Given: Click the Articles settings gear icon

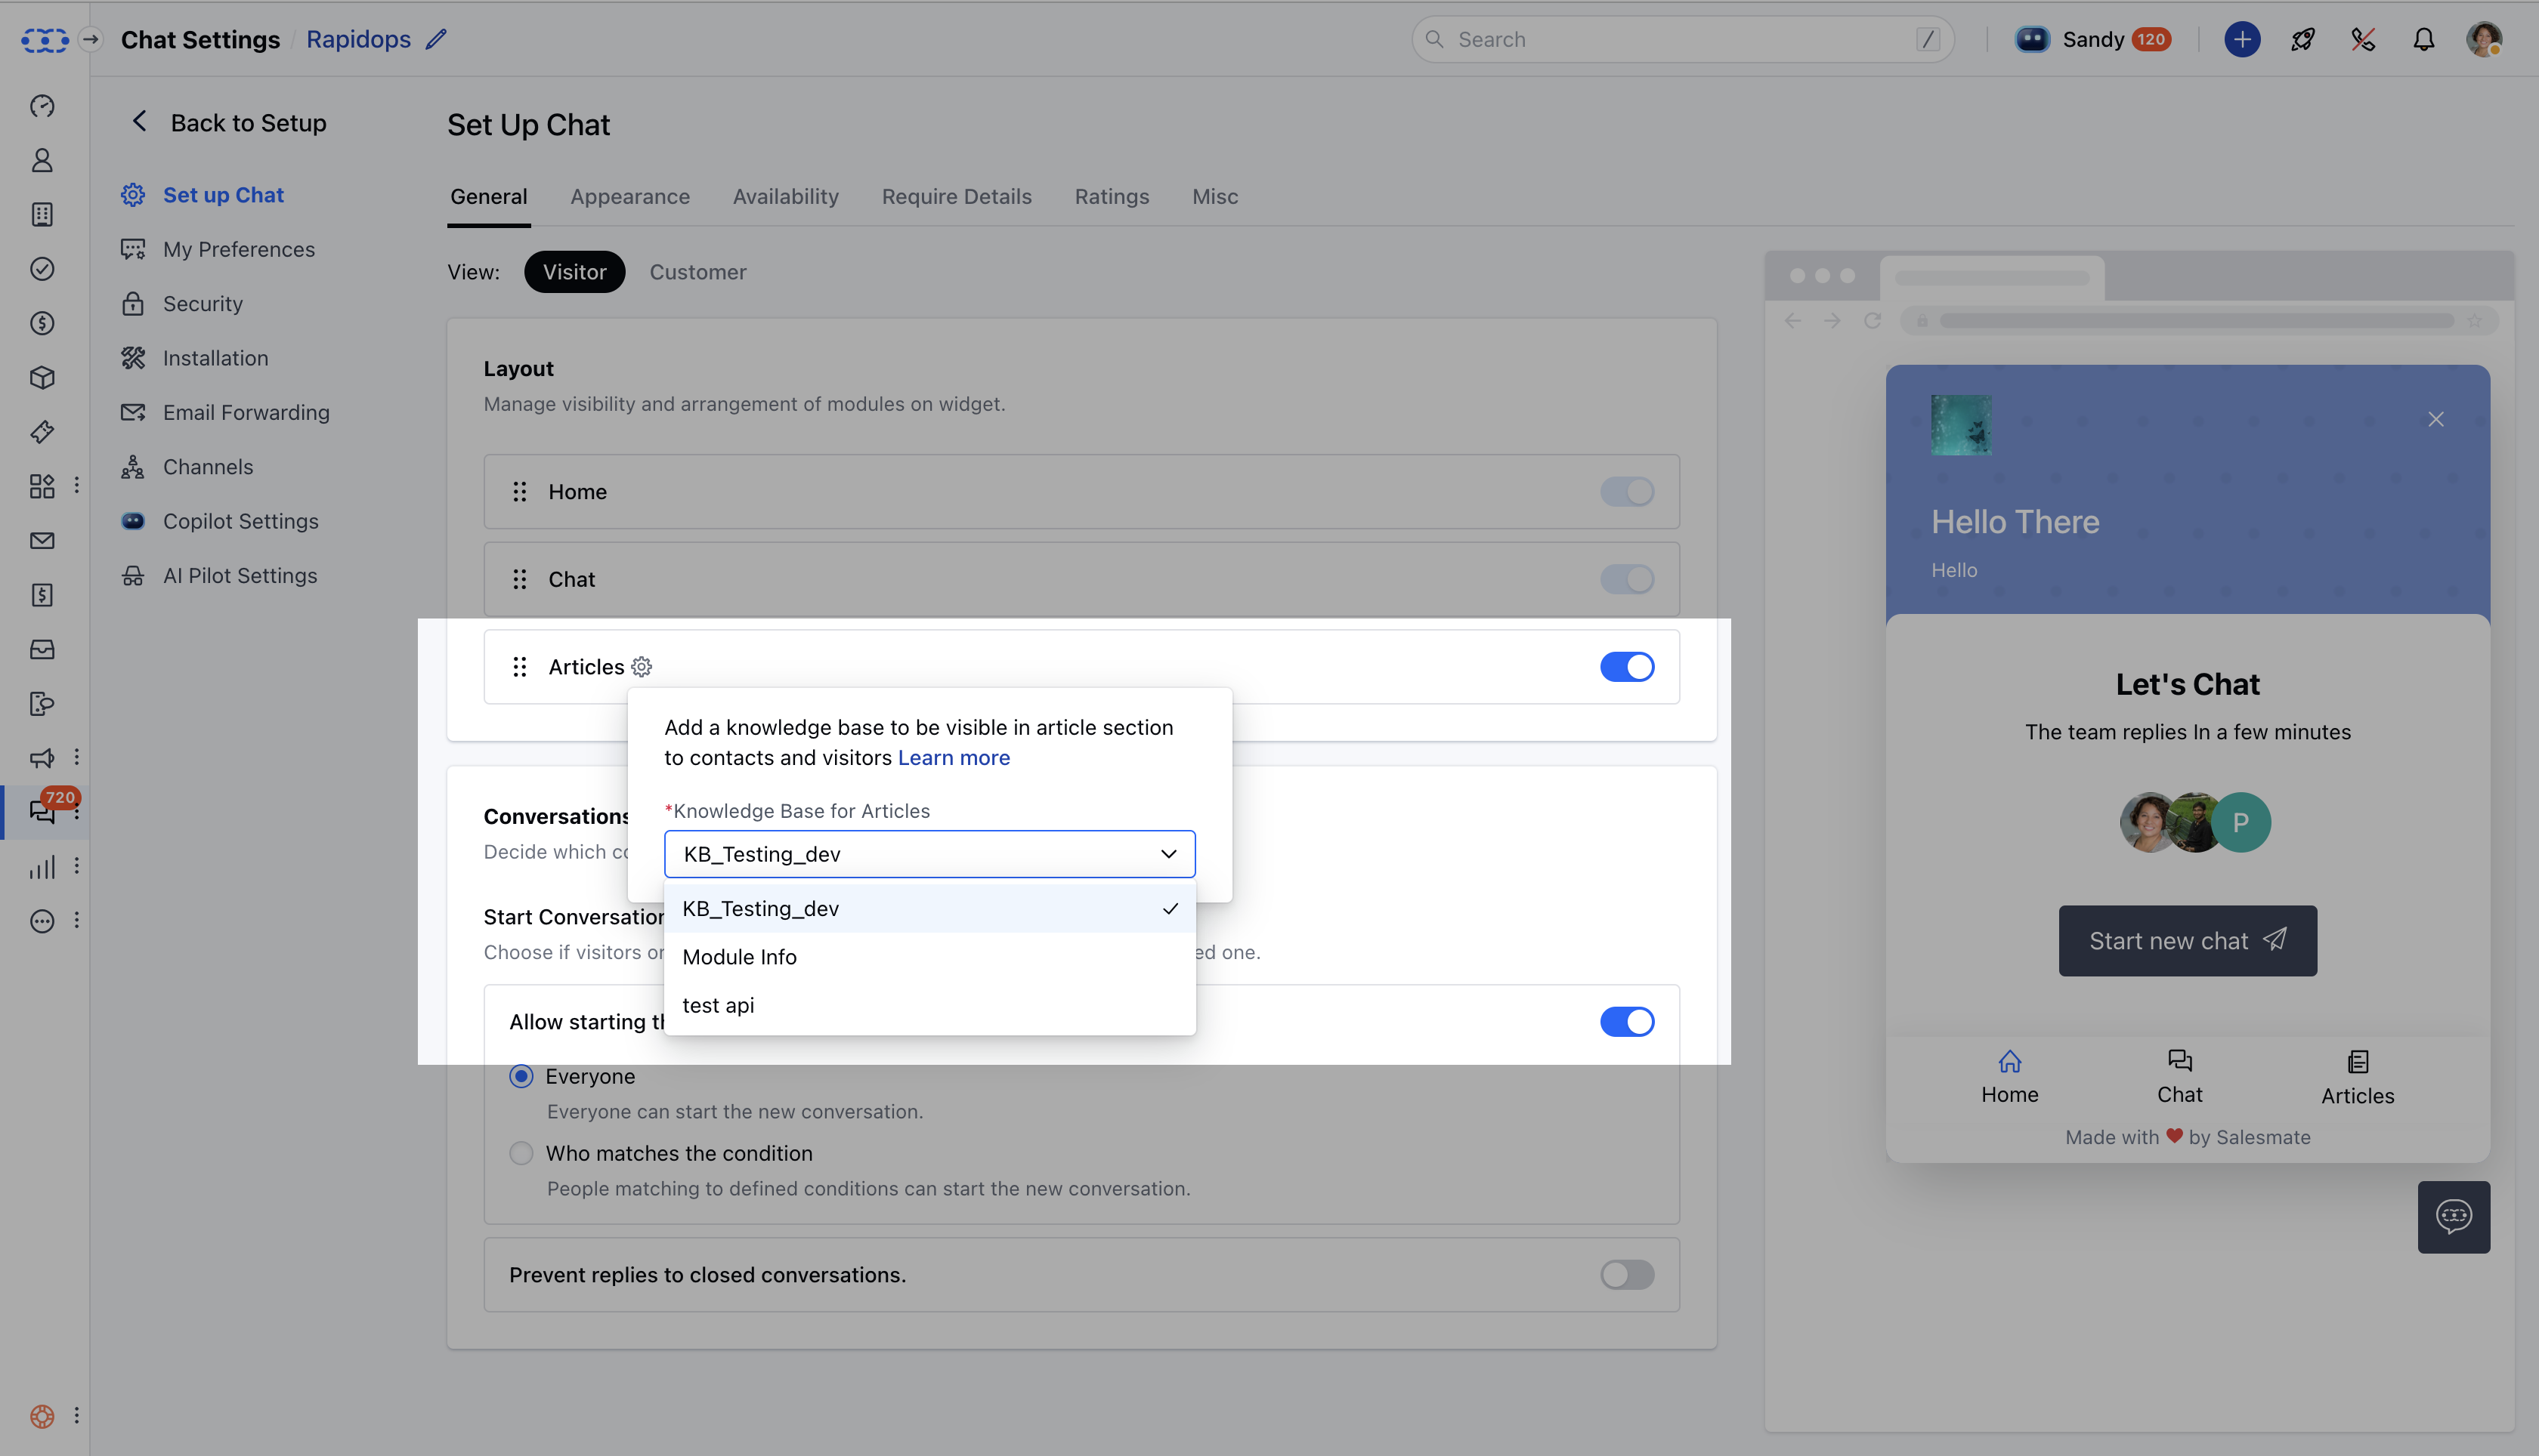Looking at the screenshot, I should point(642,667).
